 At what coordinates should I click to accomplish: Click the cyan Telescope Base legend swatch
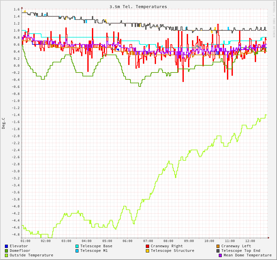click(77, 246)
